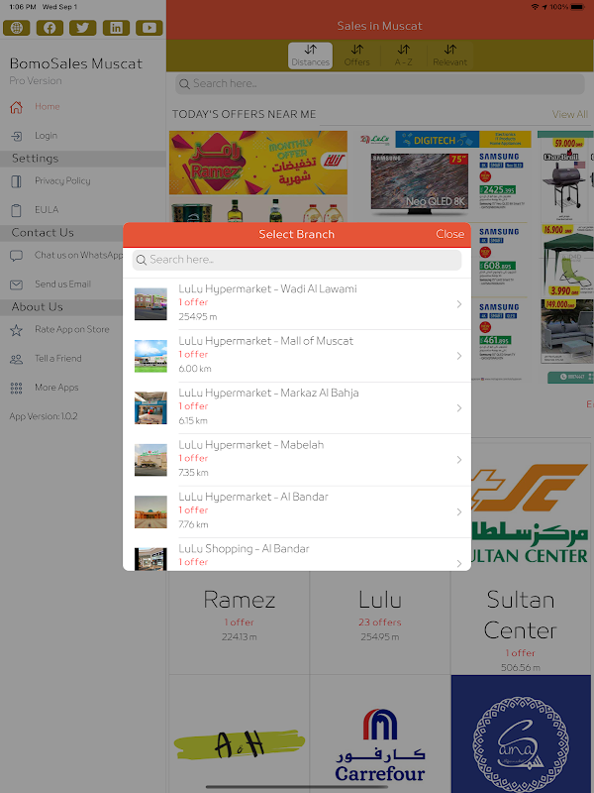Click LuLu Hypermarket - Markaz Al Bahja name
The width and height of the screenshot is (594, 793).
click(268, 393)
